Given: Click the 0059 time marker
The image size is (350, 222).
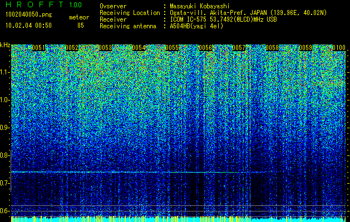Looking at the screenshot, I should coord(305,48).
